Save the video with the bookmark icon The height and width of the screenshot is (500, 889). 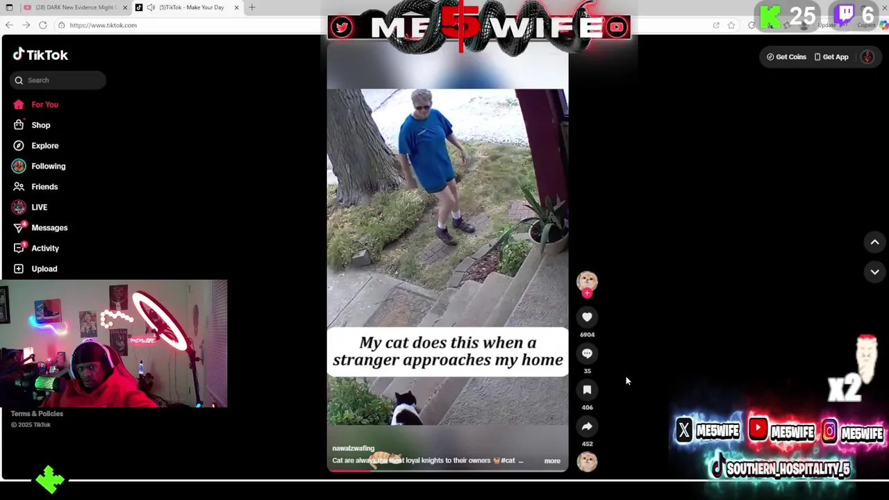point(587,390)
